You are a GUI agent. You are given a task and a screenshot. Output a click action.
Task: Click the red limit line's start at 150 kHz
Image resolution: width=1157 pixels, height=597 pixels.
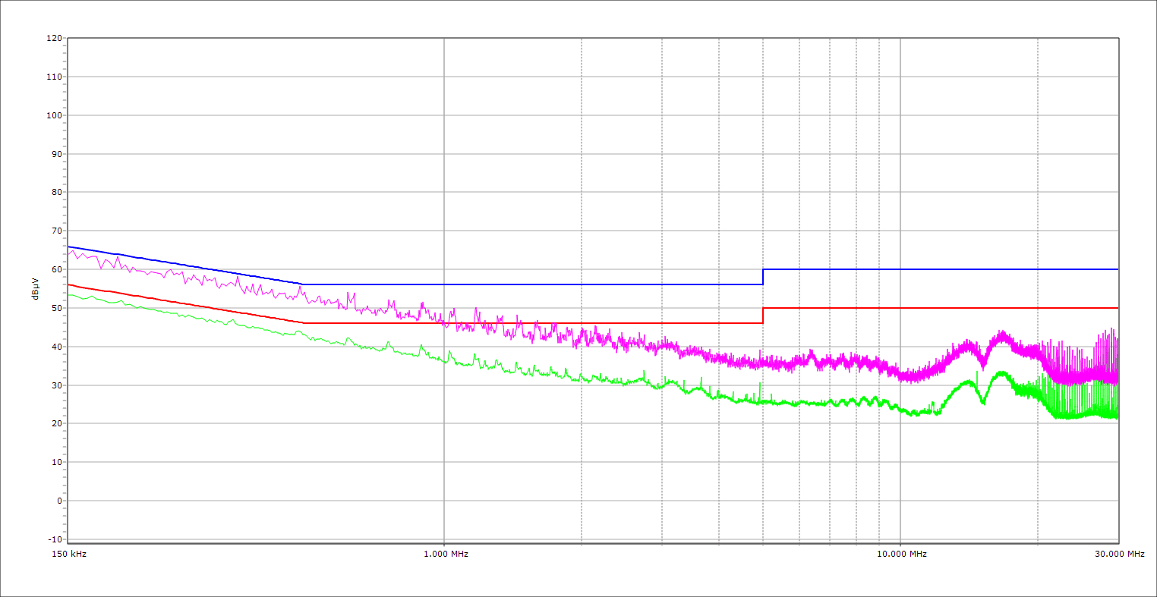click(69, 284)
